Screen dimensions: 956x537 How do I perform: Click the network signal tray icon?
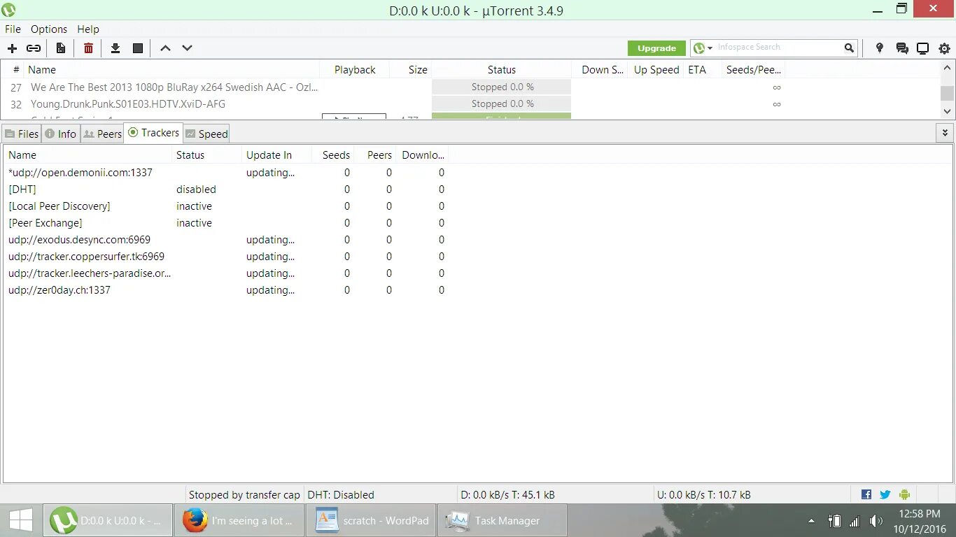[855, 521]
